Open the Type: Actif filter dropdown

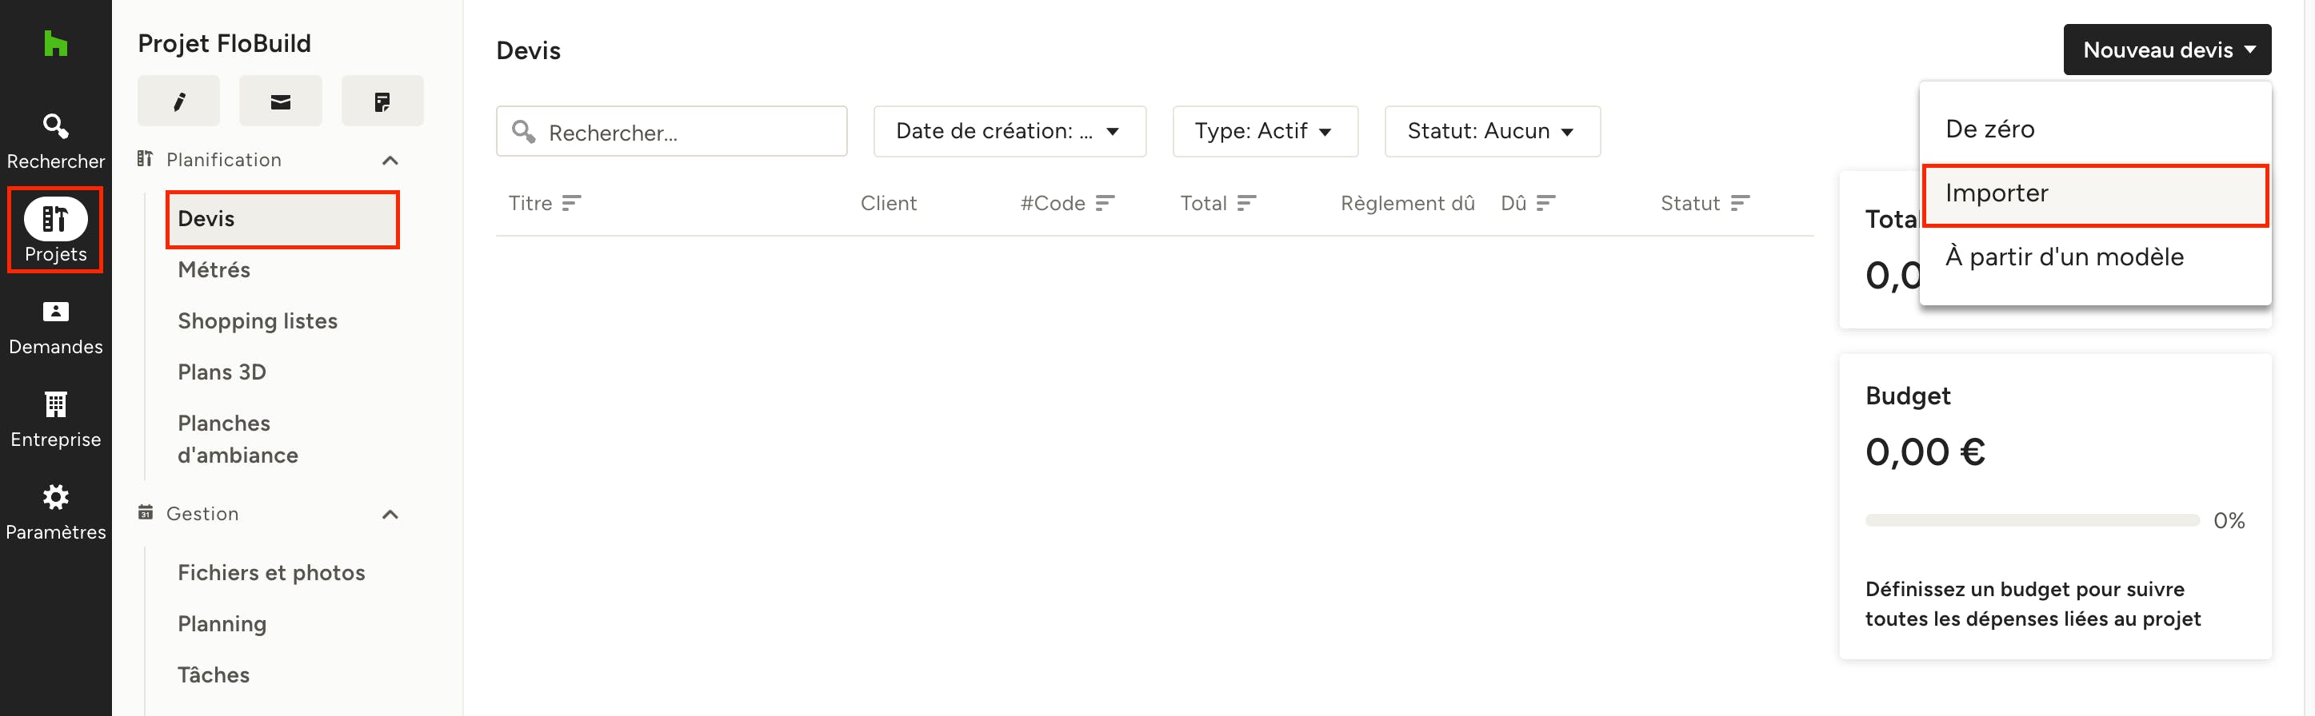1265,132
